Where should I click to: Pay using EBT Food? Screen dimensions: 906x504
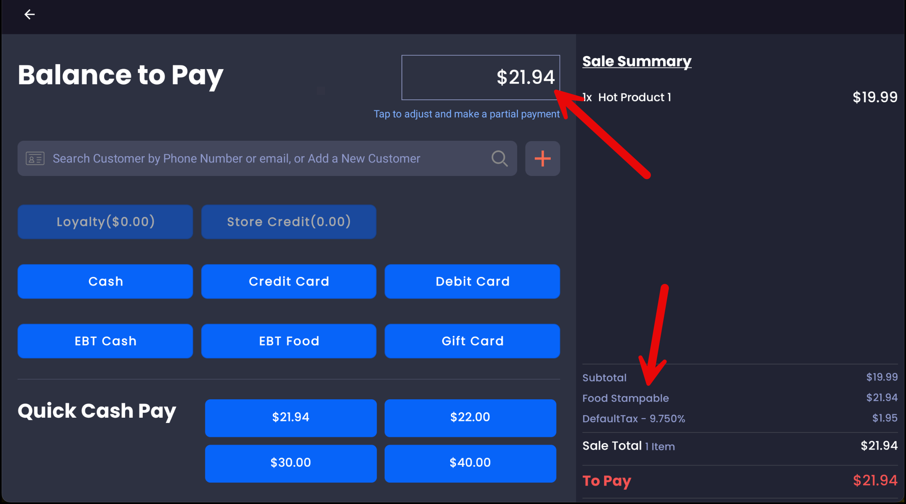tap(289, 341)
